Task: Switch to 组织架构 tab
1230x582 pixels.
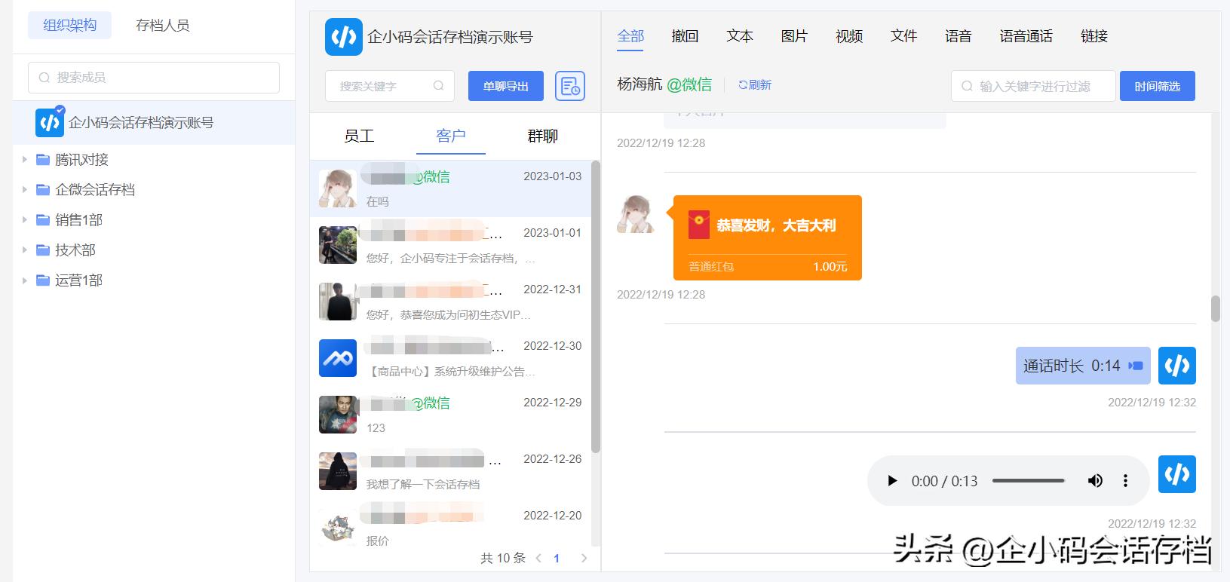Action: pos(69,26)
